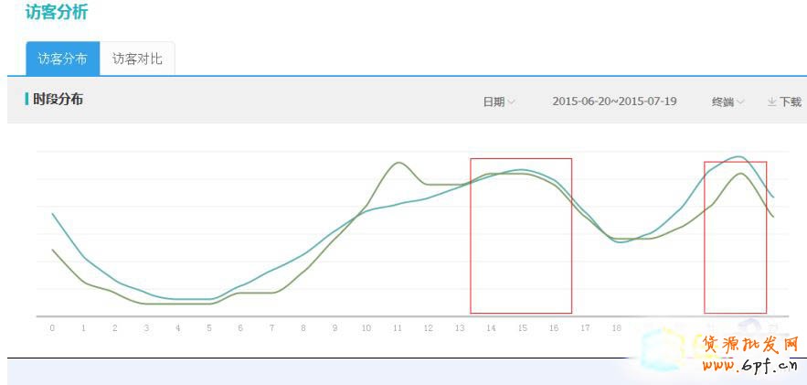Expand the 终端 dropdown chevron
This screenshot has width=807, height=385.
tap(740, 102)
